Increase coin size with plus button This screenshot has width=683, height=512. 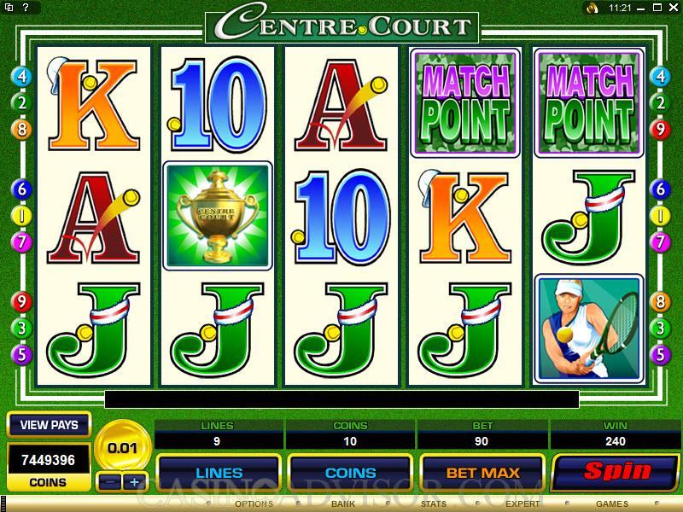(135, 482)
